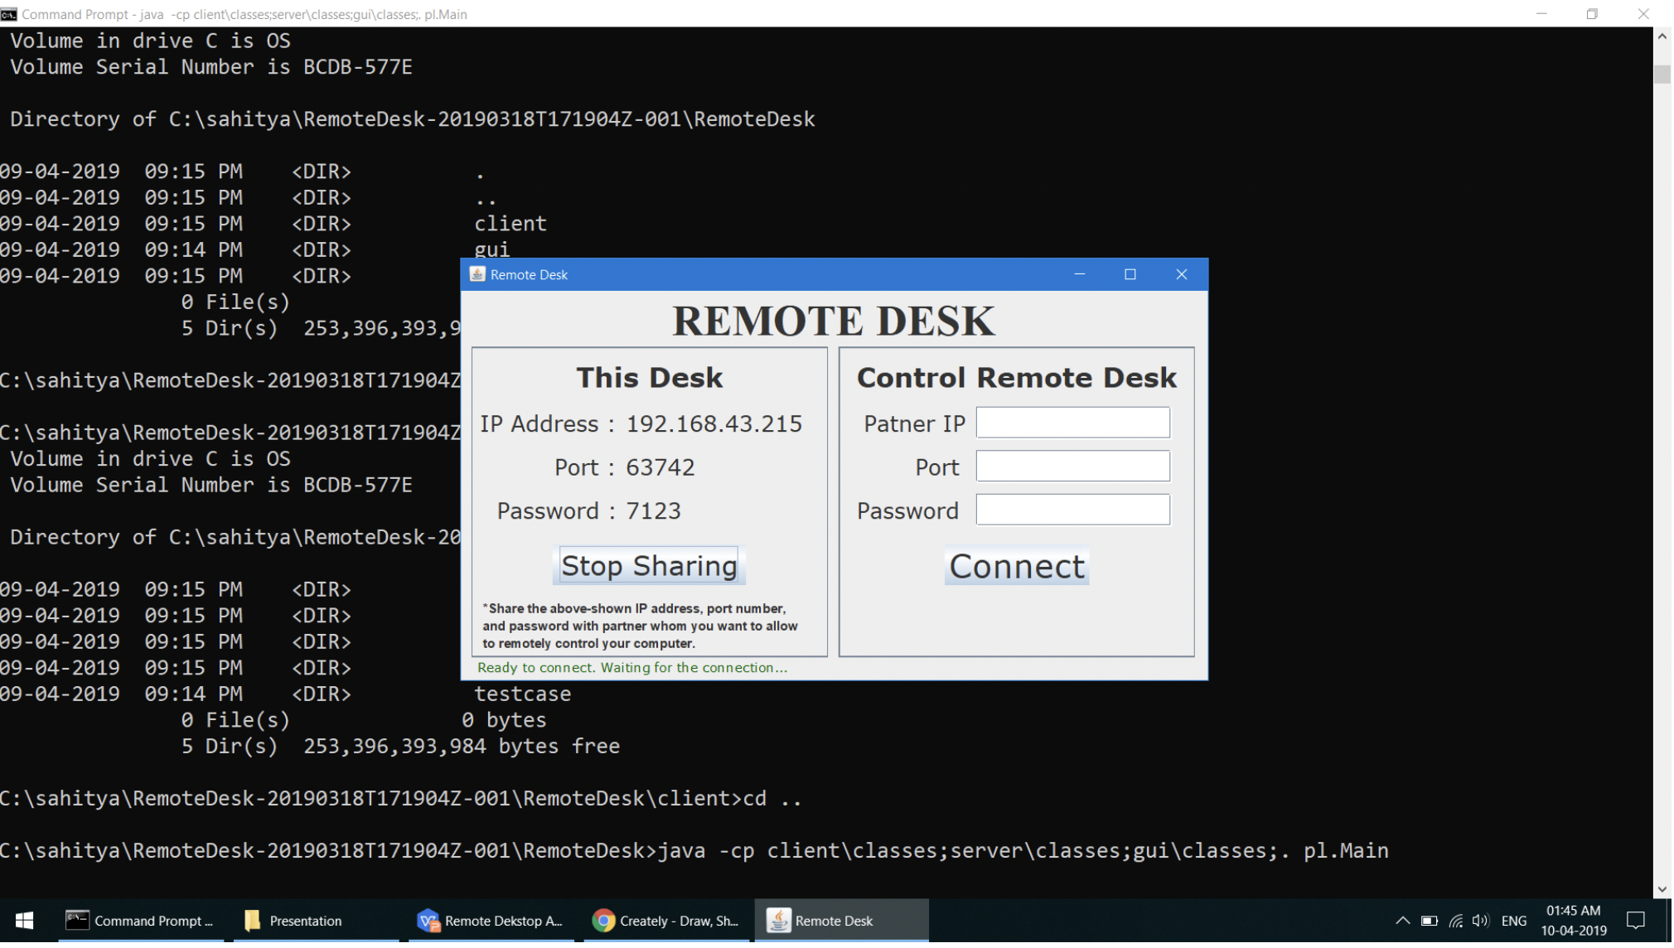The width and height of the screenshot is (1674, 948).
Task: Click Stop Sharing to end screen sharing
Action: tap(649, 565)
